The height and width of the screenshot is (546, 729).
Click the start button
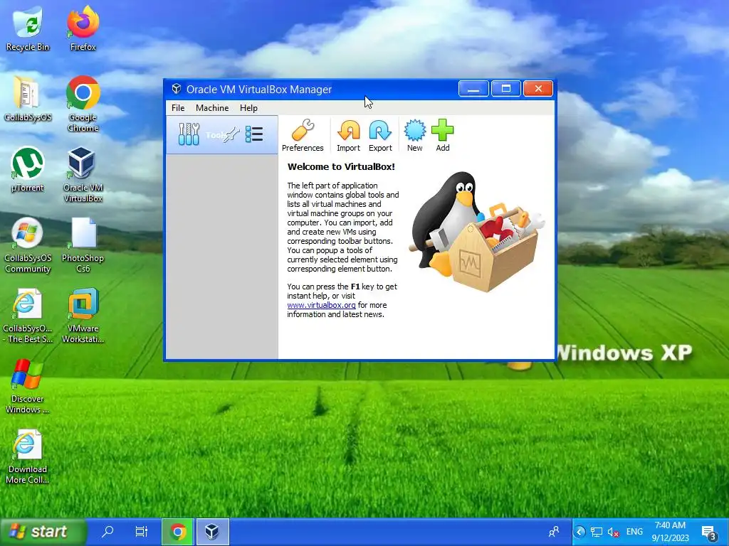click(x=43, y=531)
